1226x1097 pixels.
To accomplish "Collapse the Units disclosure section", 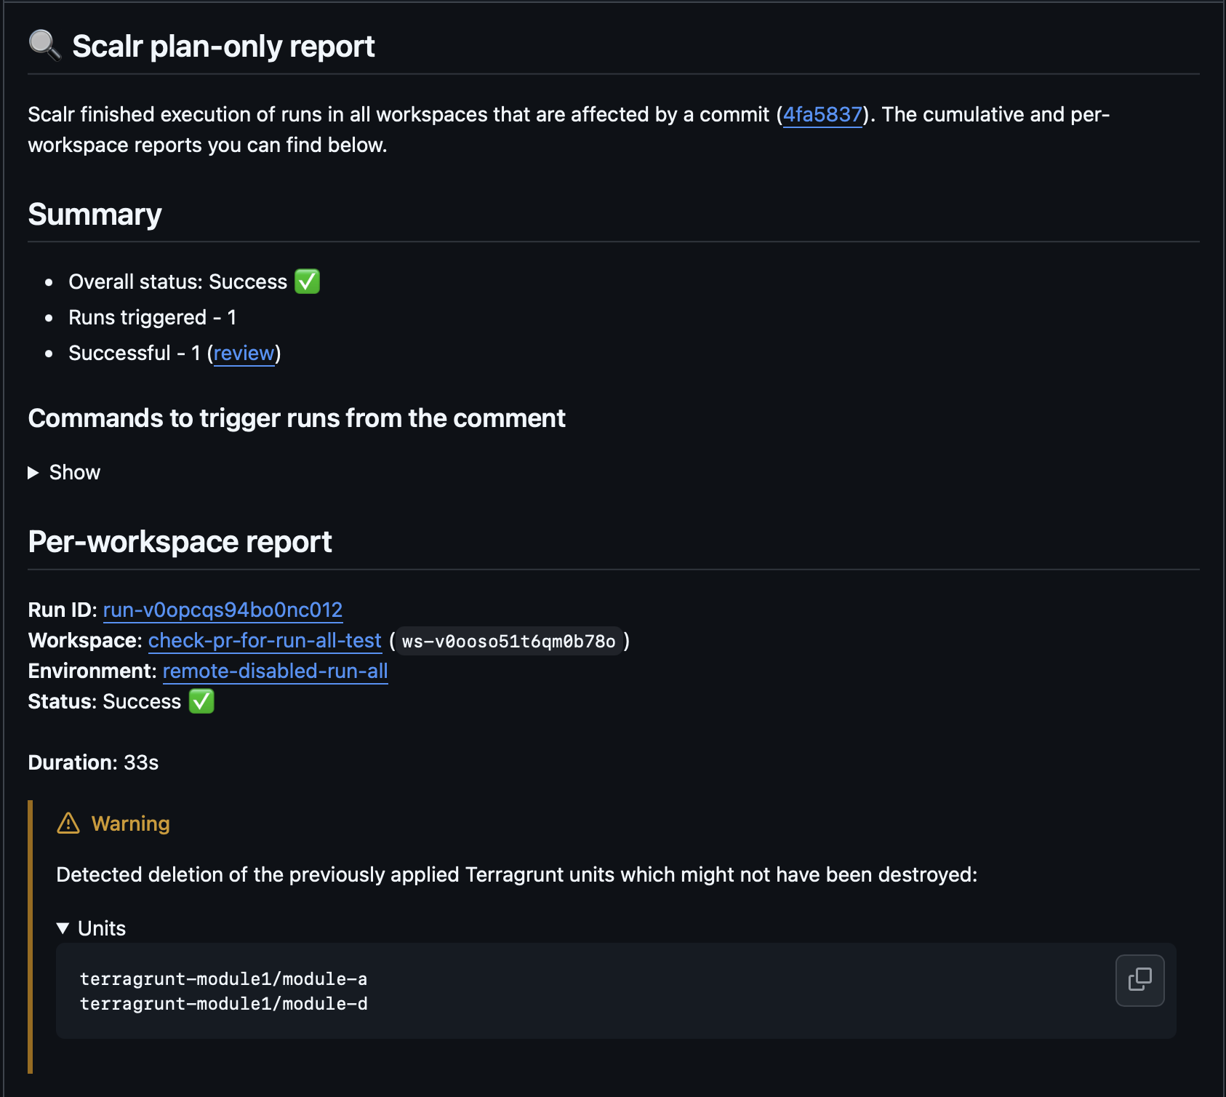I will 63,928.
